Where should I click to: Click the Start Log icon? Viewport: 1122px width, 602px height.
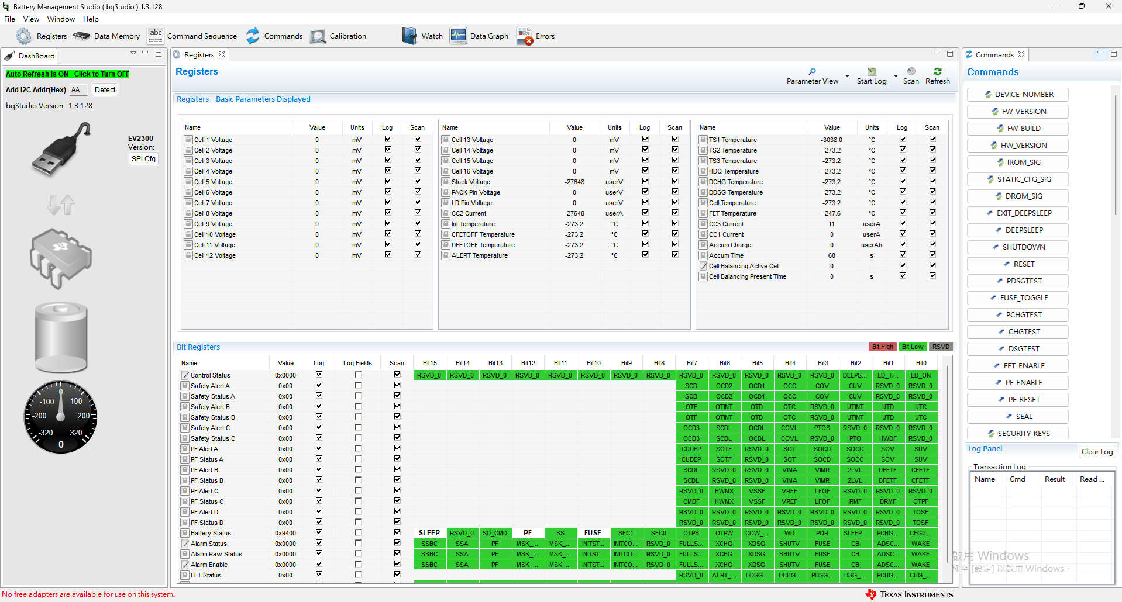(872, 71)
